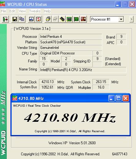Close the WCPUID CPU Status window
Image resolution: width=136 pixels, height=159 pixels.
click(x=132, y=4)
